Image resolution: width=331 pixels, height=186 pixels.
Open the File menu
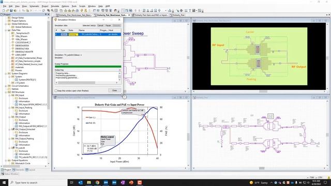pyautogui.click(x=5, y=6)
